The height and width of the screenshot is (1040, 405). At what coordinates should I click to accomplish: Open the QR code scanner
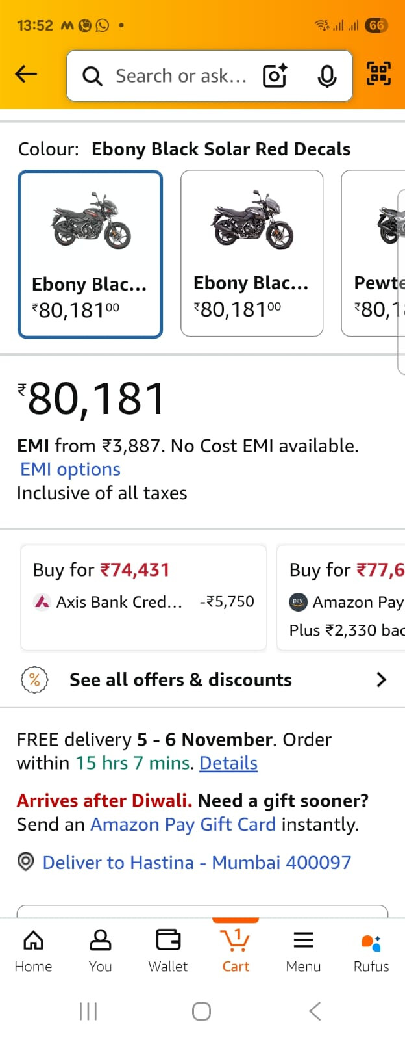pos(378,73)
